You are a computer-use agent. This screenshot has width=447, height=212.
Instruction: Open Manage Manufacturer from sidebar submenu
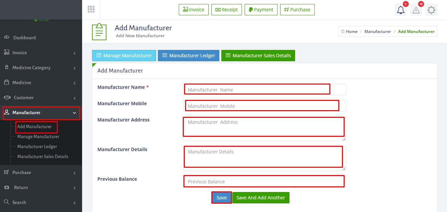coord(38,136)
